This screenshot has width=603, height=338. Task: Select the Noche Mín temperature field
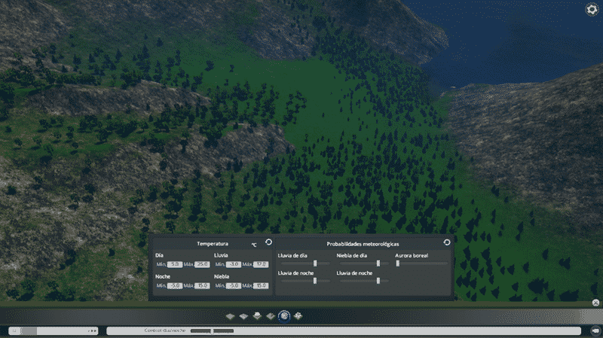[175, 285]
